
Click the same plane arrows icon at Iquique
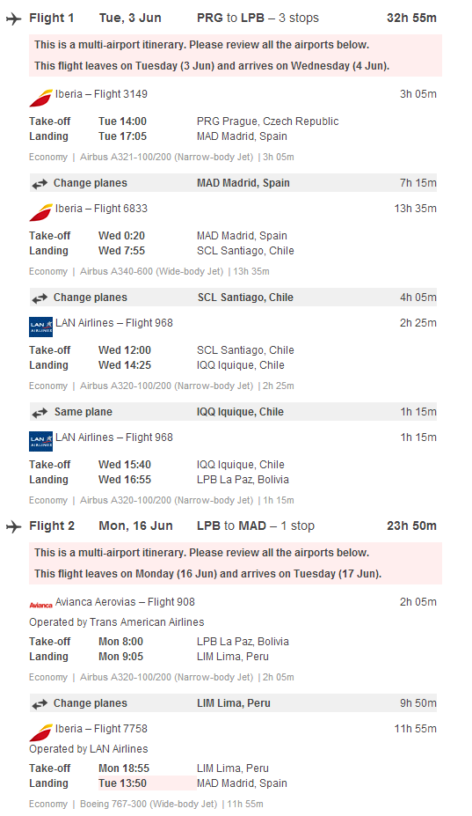(x=40, y=413)
